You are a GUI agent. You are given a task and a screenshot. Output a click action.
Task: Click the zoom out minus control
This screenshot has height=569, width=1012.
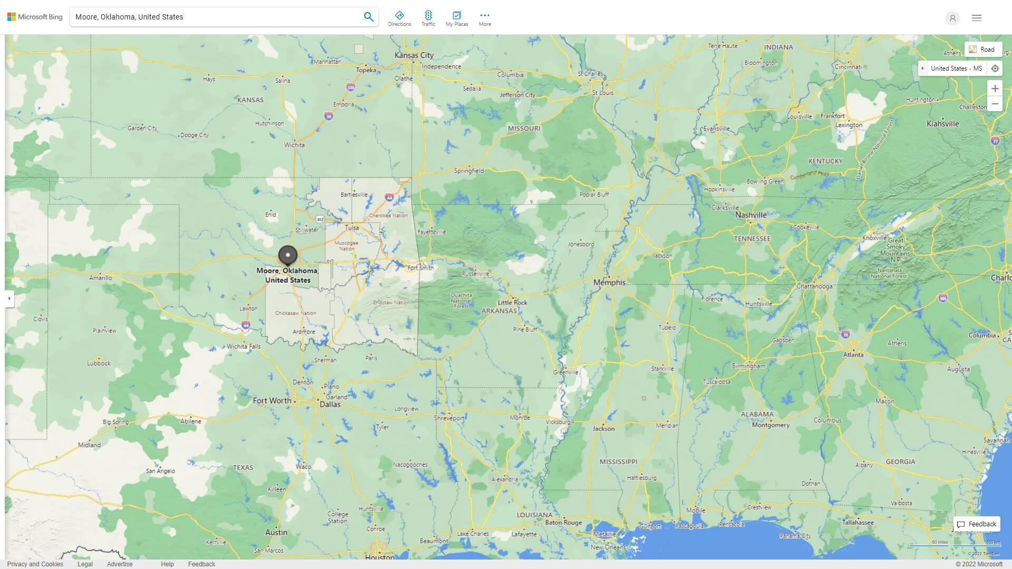(x=995, y=104)
